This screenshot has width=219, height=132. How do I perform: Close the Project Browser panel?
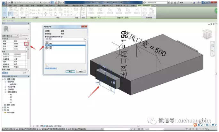tap(28, 76)
